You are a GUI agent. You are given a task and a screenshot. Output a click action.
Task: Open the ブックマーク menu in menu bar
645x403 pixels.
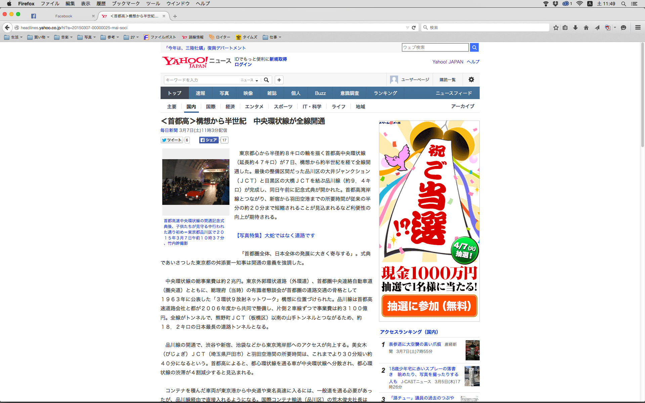tap(126, 4)
